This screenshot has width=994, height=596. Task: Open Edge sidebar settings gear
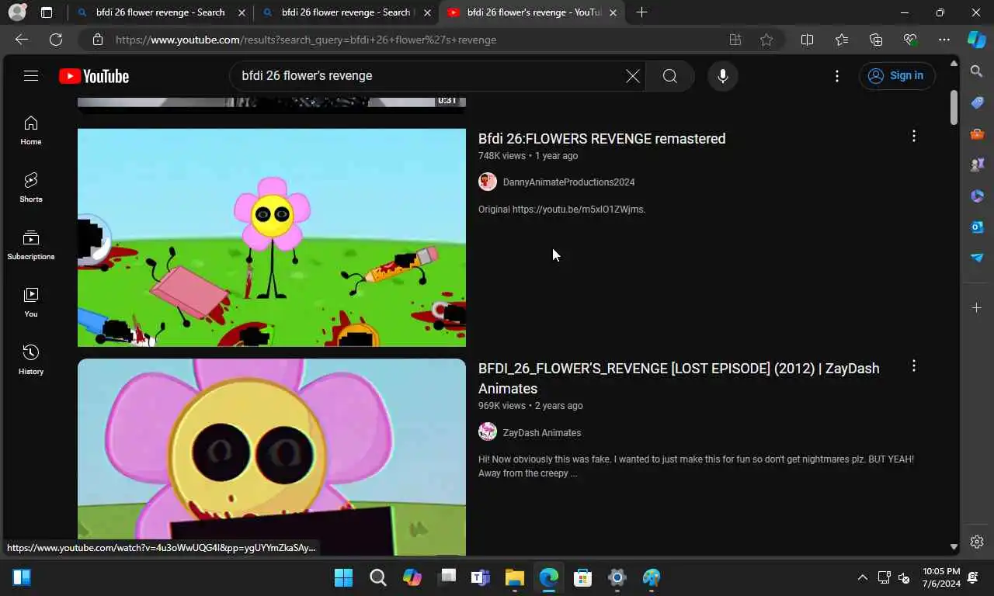[x=977, y=542]
